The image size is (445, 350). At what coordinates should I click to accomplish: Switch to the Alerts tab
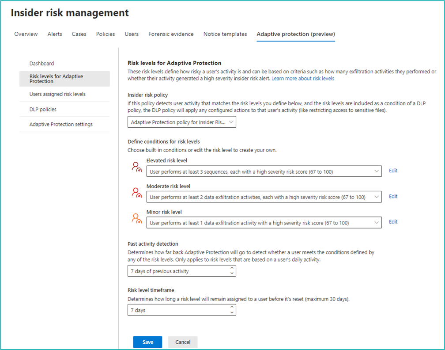pos(55,34)
